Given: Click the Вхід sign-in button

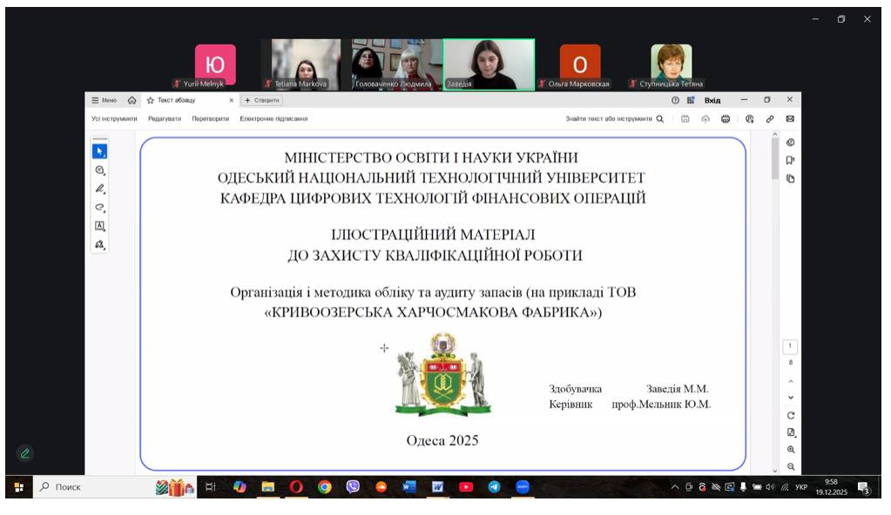Looking at the screenshot, I should pyautogui.click(x=712, y=100).
